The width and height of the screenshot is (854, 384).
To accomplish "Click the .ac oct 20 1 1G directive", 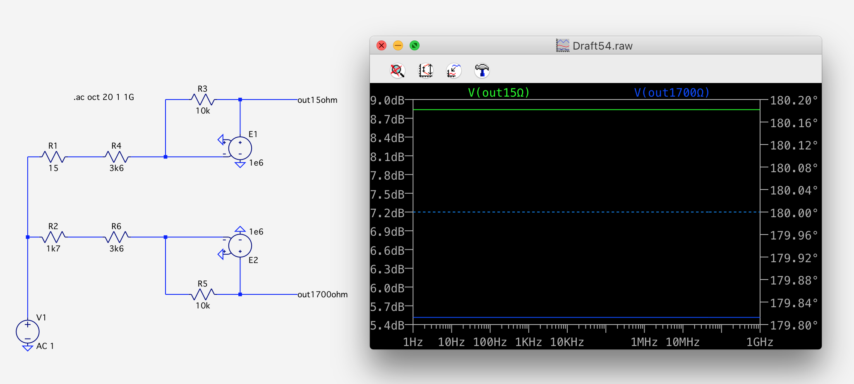I will [x=104, y=97].
